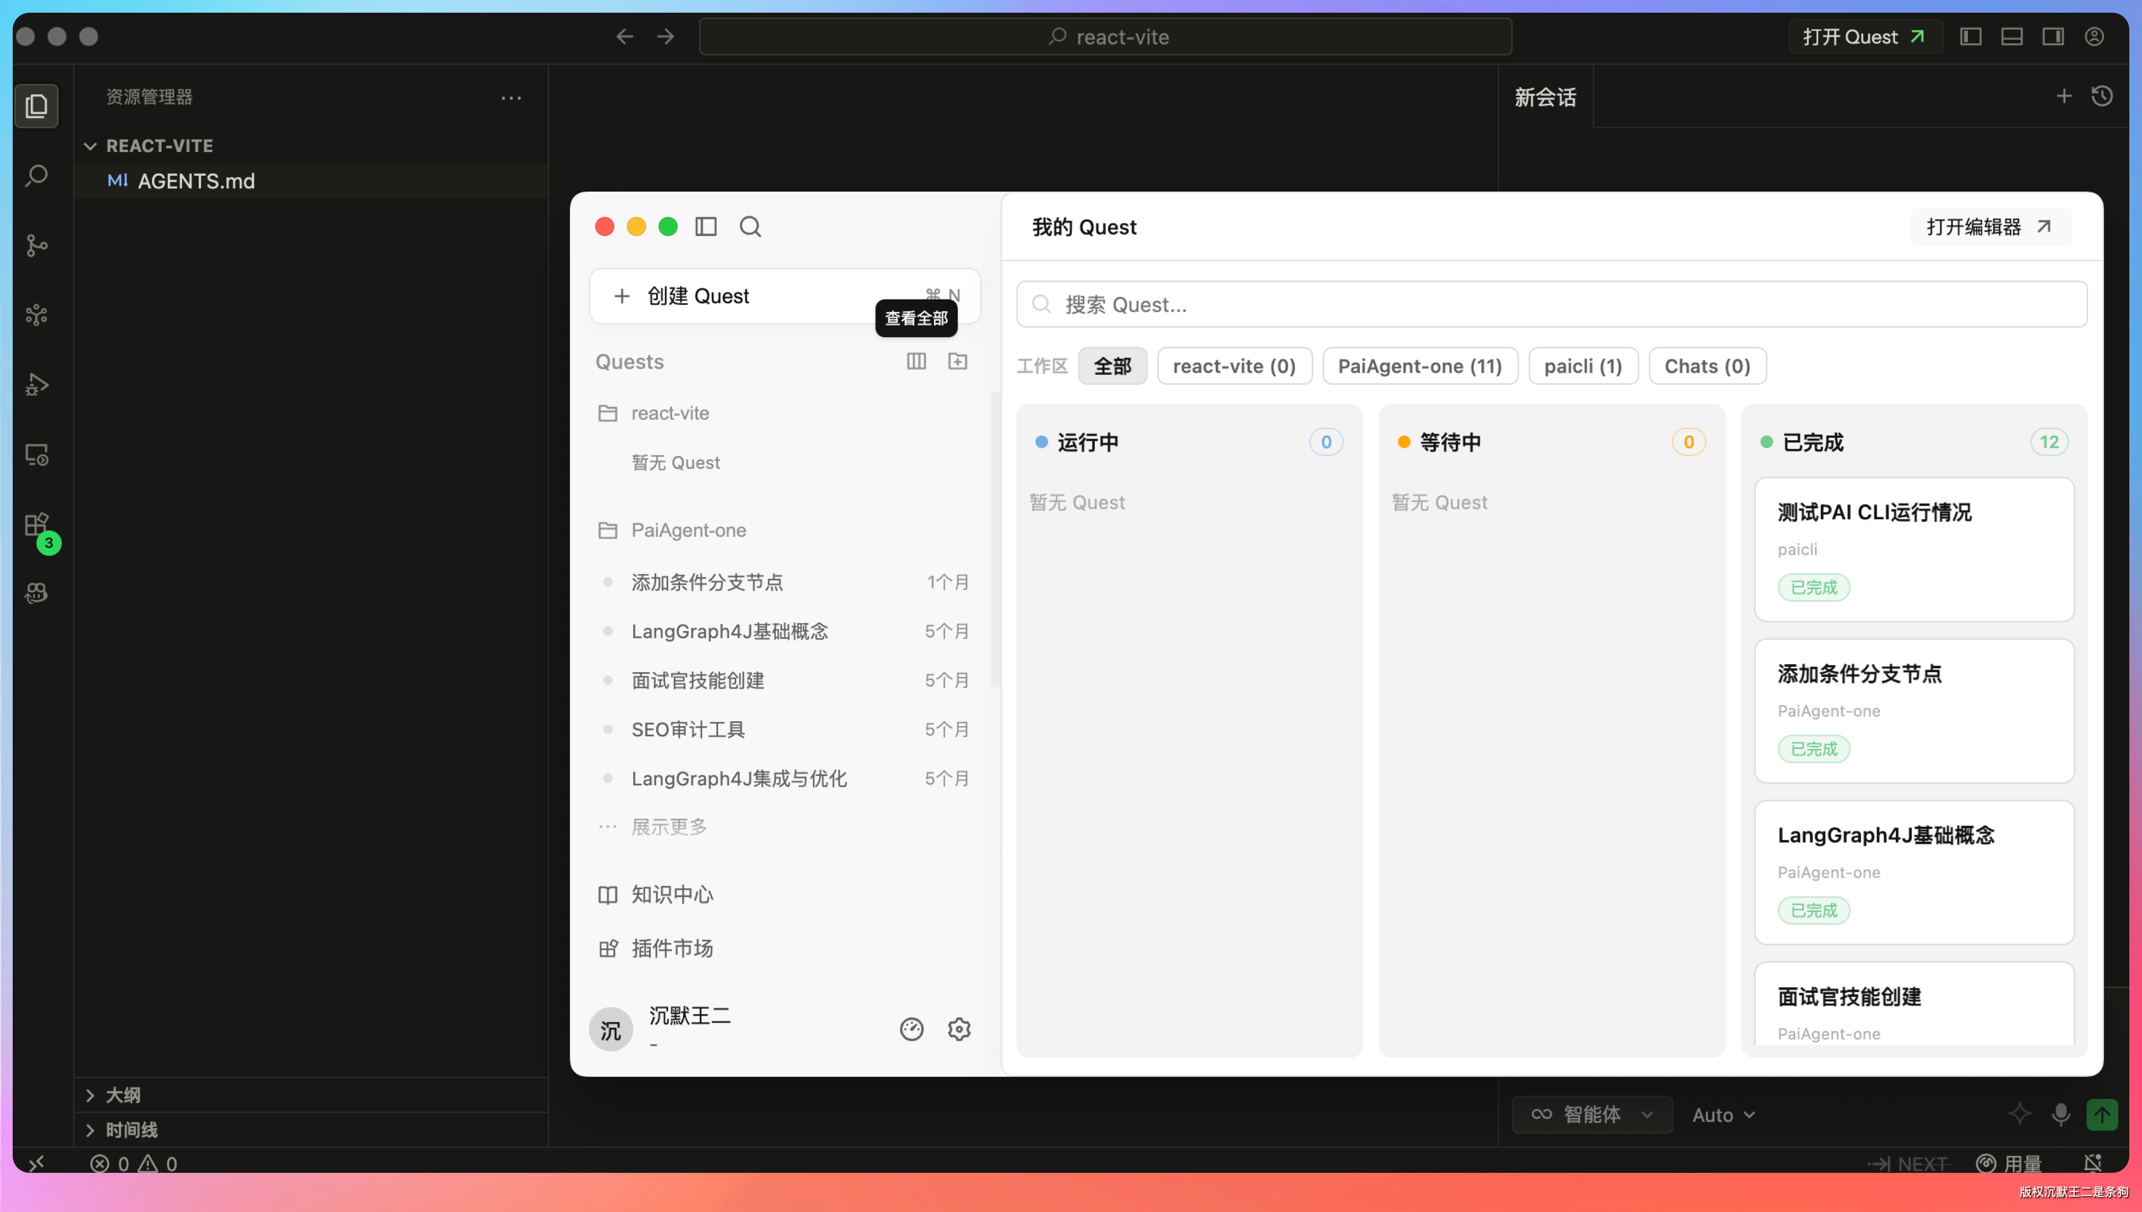This screenshot has width=2142, height=1212.
Task: Open the Run and Debug icon
Action: 37,385
